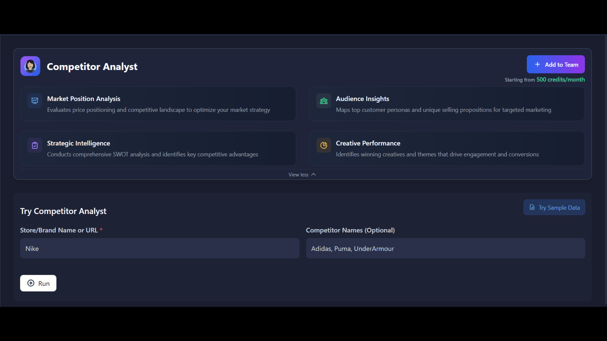Open the Market Position Analysis card
The image size is (607, 341).
[x=159, y=104]
